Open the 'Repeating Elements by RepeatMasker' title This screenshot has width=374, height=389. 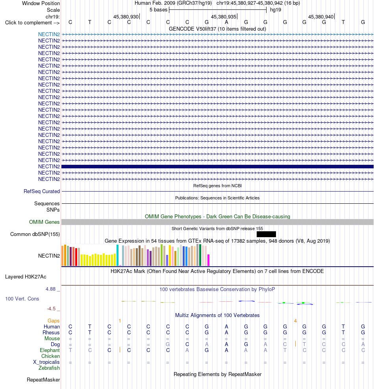(x=217, y=374)
